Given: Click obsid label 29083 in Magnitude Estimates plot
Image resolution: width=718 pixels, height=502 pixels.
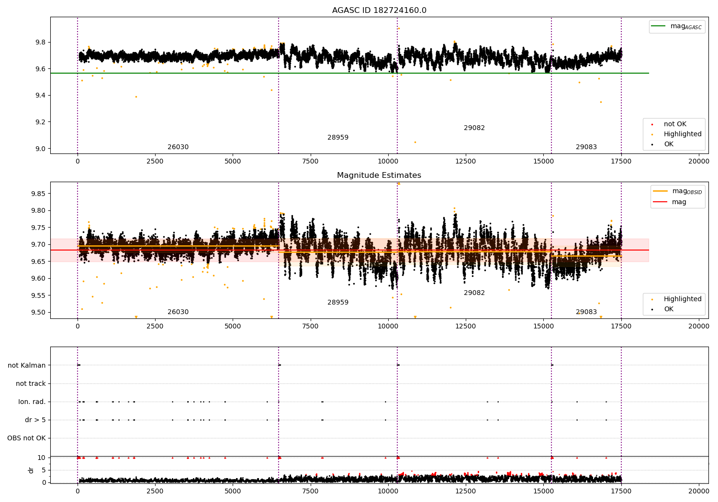Looking at the screenshot, I should pyautogui.click(x=586, y=312).
